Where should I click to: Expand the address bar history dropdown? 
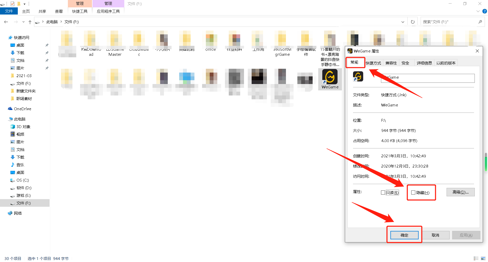(x=403, y=22)
